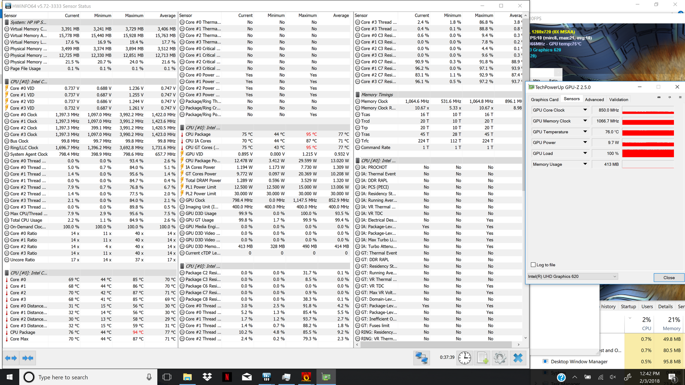Open GPU Temperature sensor dropdown

[585, 132]
